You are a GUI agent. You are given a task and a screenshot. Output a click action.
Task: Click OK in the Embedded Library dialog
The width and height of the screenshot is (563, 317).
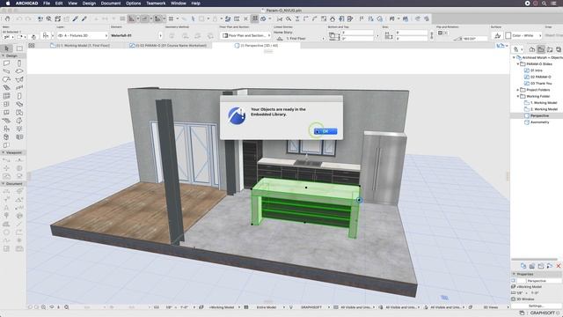pyautogui.click(x=325, y=131)
